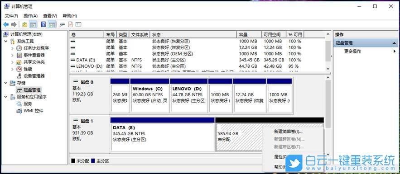Open Help with the question mark icon
Viewport: 400px width, 174px height.
point(43,24)
